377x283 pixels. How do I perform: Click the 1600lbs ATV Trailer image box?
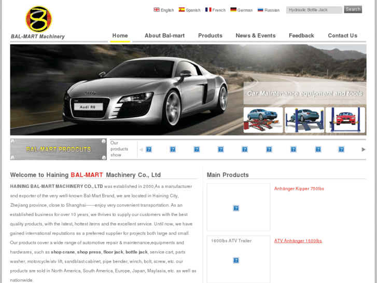coord(238,259)
